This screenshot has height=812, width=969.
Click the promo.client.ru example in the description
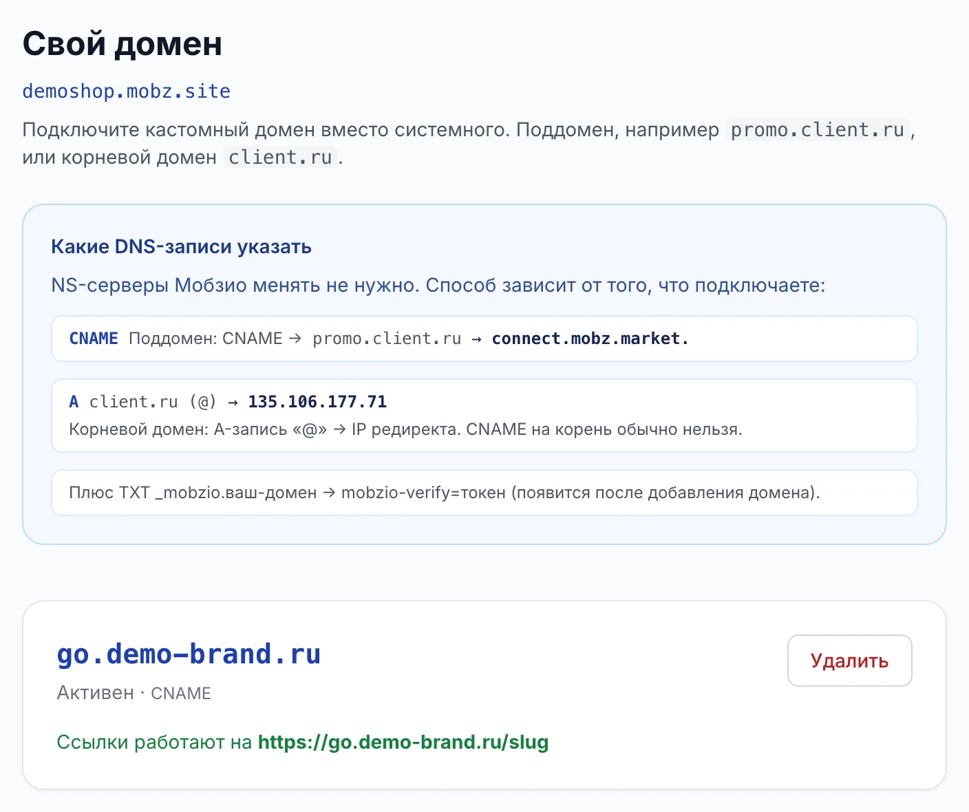[818, 130]
